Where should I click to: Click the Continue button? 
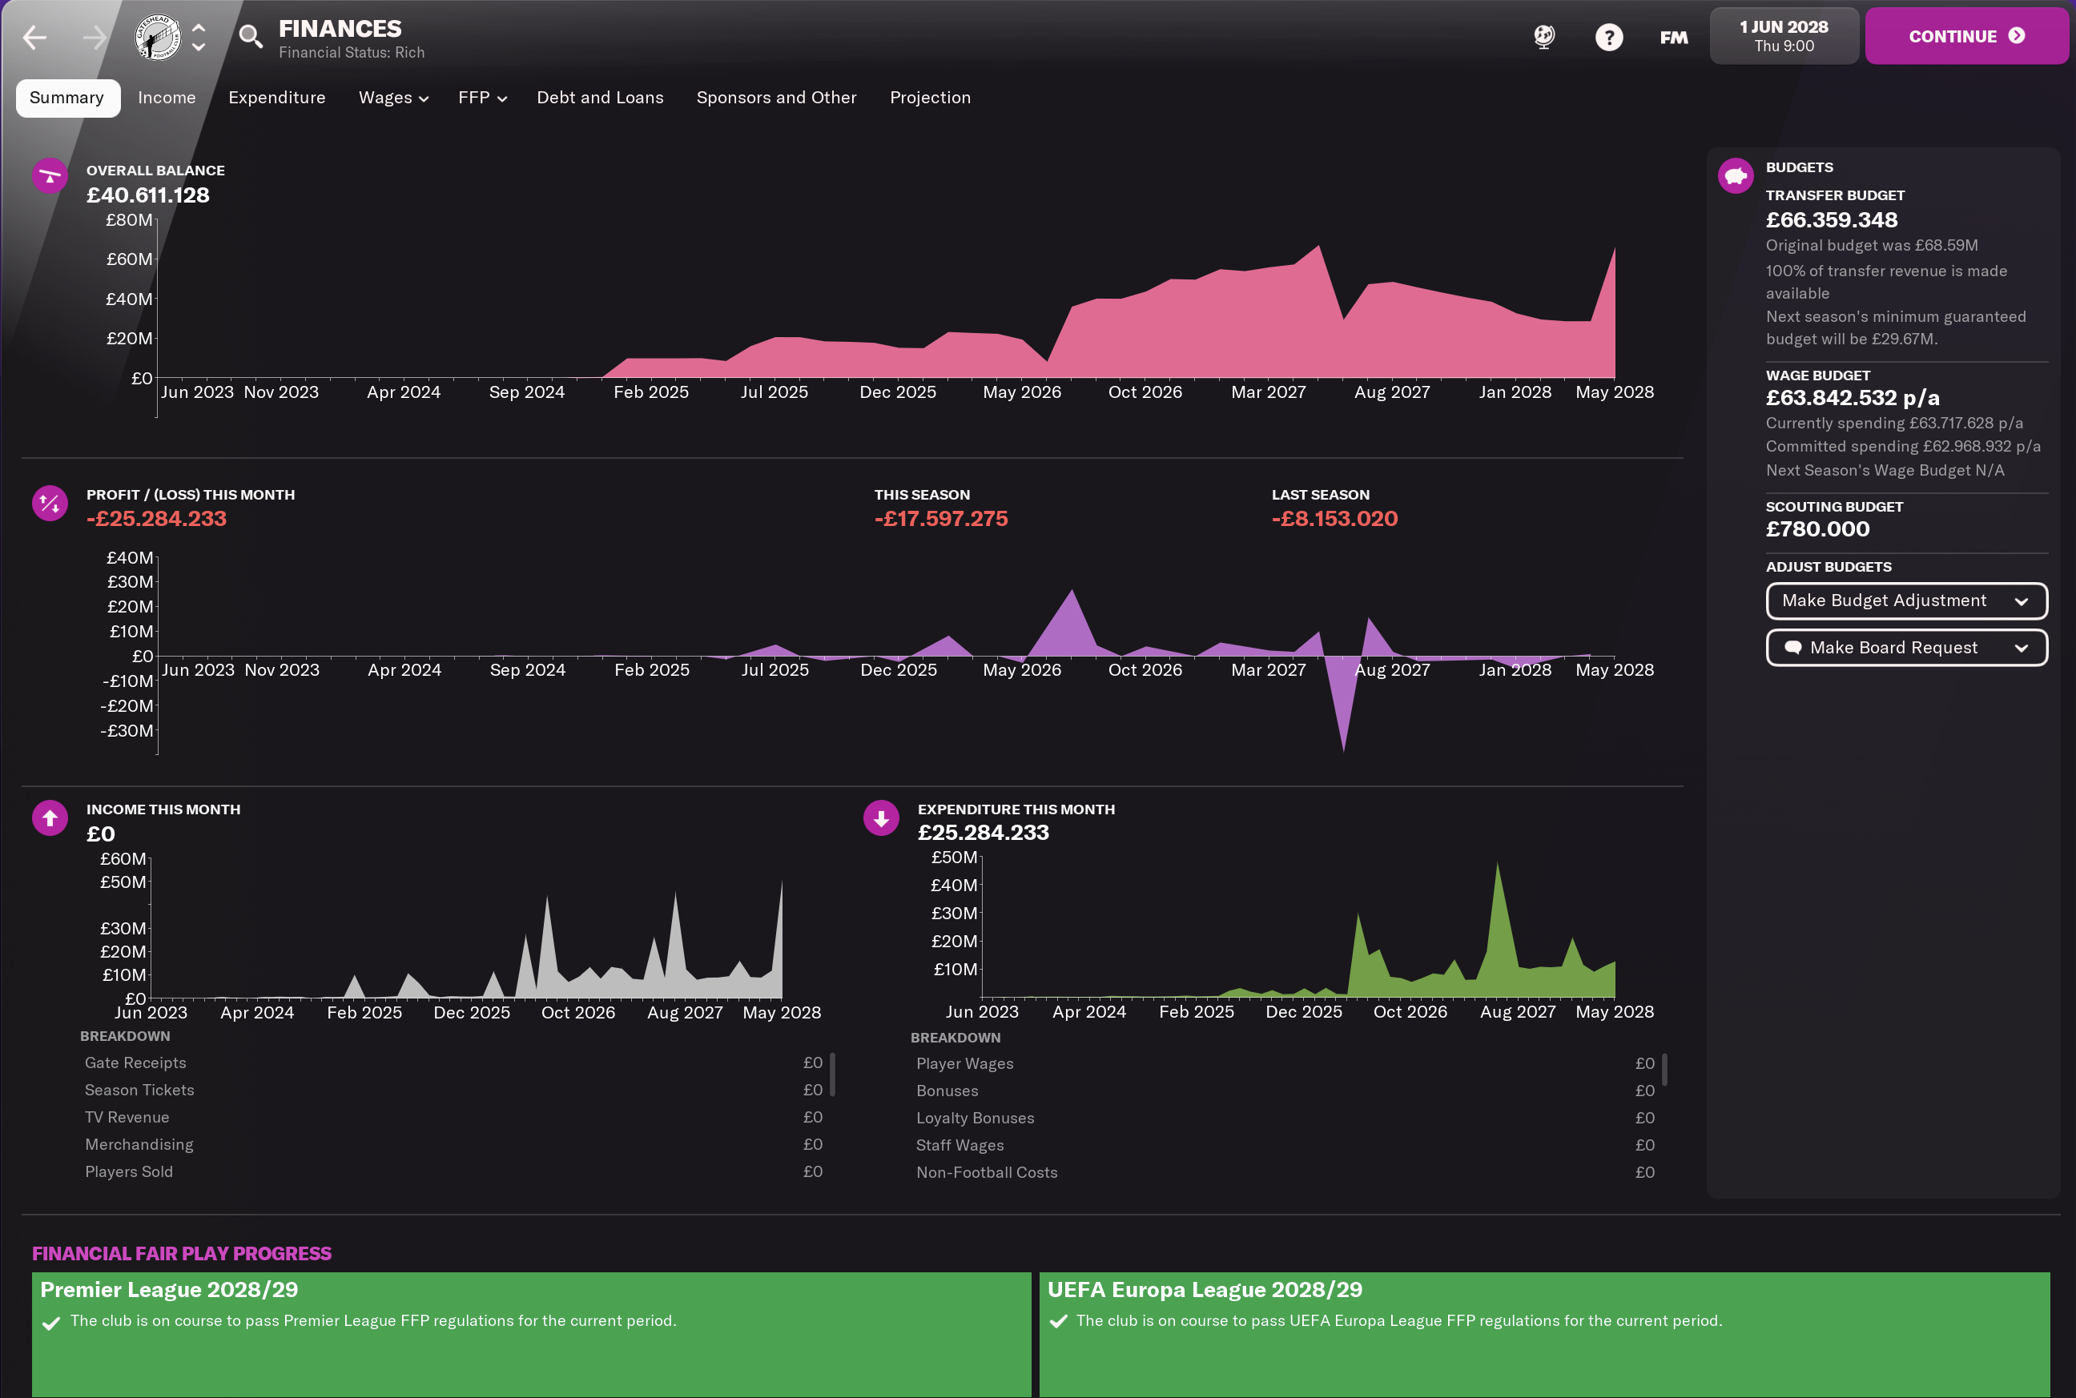1966,36
